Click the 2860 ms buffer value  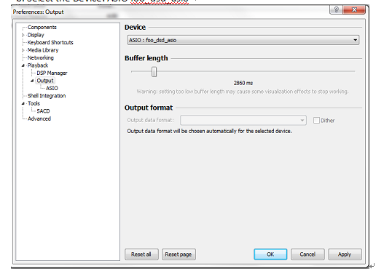[x=243, y=83]
